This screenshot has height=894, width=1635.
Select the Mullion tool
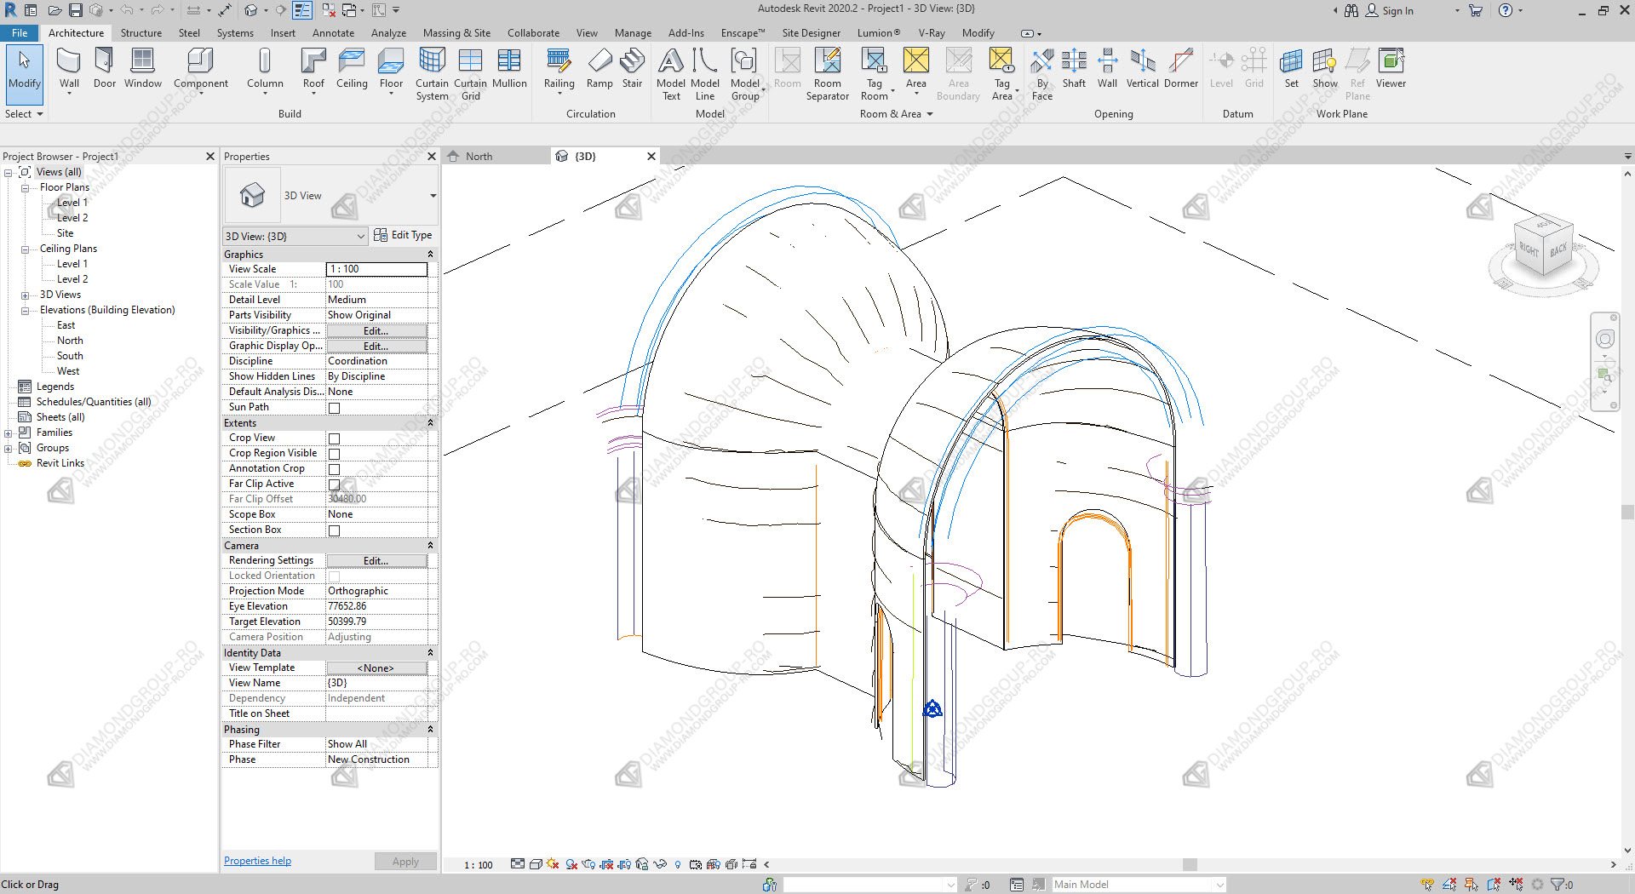[x=509, y=69]
